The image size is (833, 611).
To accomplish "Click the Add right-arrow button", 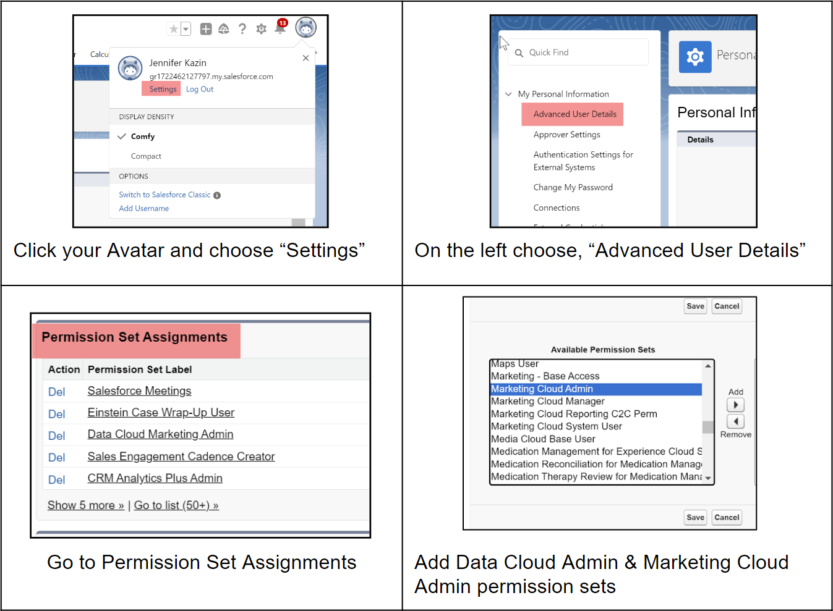I will pos(735,405).
